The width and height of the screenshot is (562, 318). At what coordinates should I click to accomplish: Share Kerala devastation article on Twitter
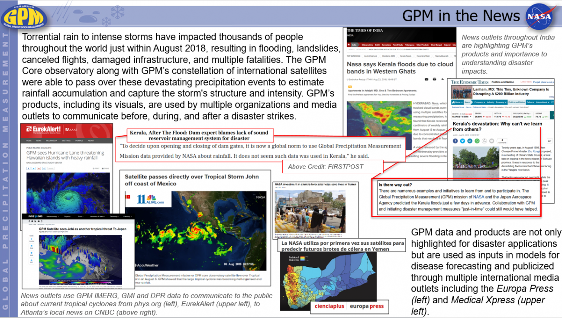[x=462, y=141]
